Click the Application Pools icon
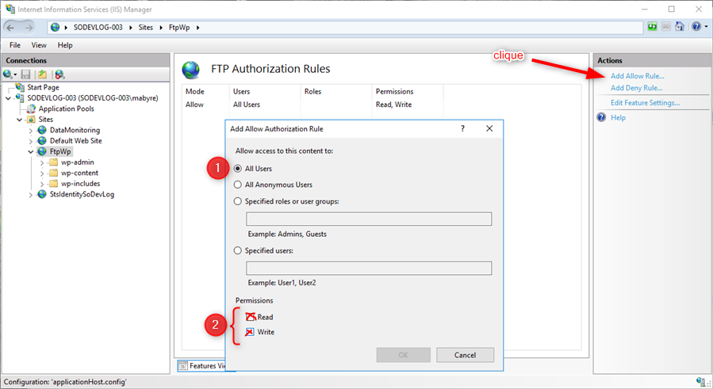The width and height of the screenshot is (713, 389). coord(31,109)
